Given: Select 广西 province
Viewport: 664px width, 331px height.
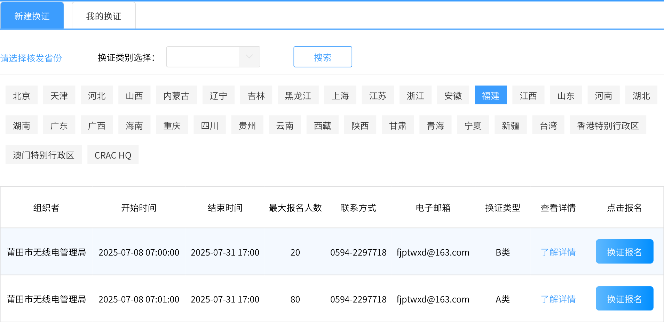Looking at the screenshot, I should (97, 125).
